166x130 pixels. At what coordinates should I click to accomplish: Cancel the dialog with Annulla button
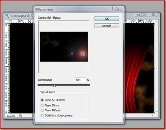point(107,26)
